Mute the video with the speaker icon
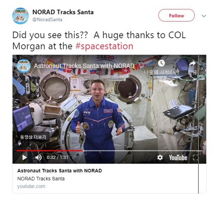Screen dimensions: 217x197 pos(38,158)
